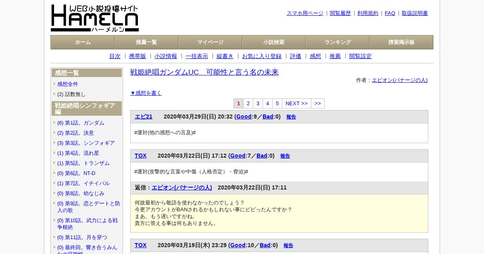This screenshot has height=254, width=484.
Task: Open スマホ用ページ link
Action: coord(305,13)
